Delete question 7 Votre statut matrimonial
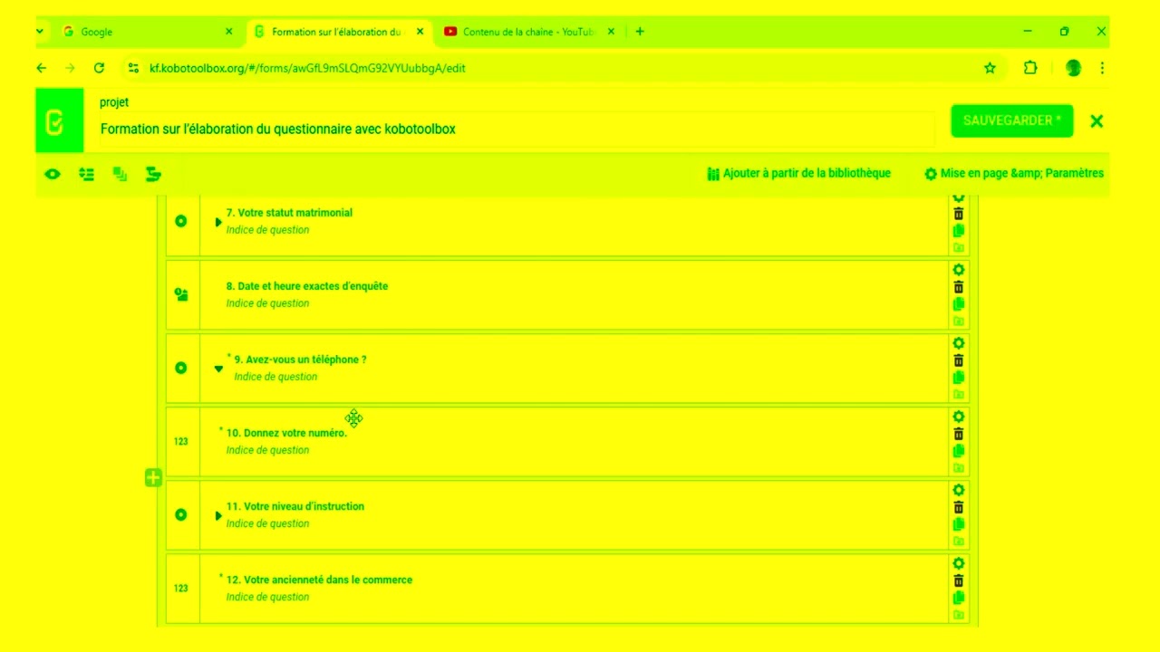The width and height of the screenshot is (1160, 652). pyautogui.click(x=959, y=214)
